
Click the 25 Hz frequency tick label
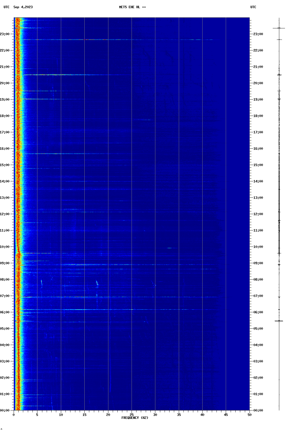tap(132, 415)
